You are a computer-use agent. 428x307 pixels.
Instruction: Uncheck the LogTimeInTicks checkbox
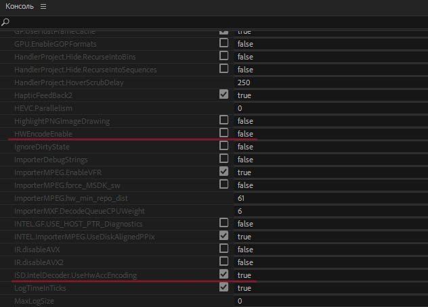coord(224,287)
